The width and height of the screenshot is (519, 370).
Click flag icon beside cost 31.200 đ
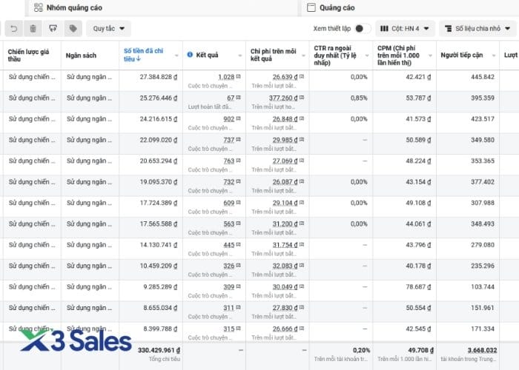(302, 223)
